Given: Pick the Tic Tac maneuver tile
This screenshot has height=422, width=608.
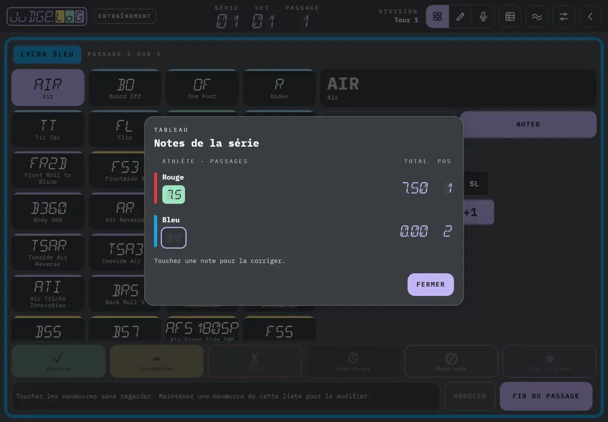Looking at the screenshot, I should (48, 129).
